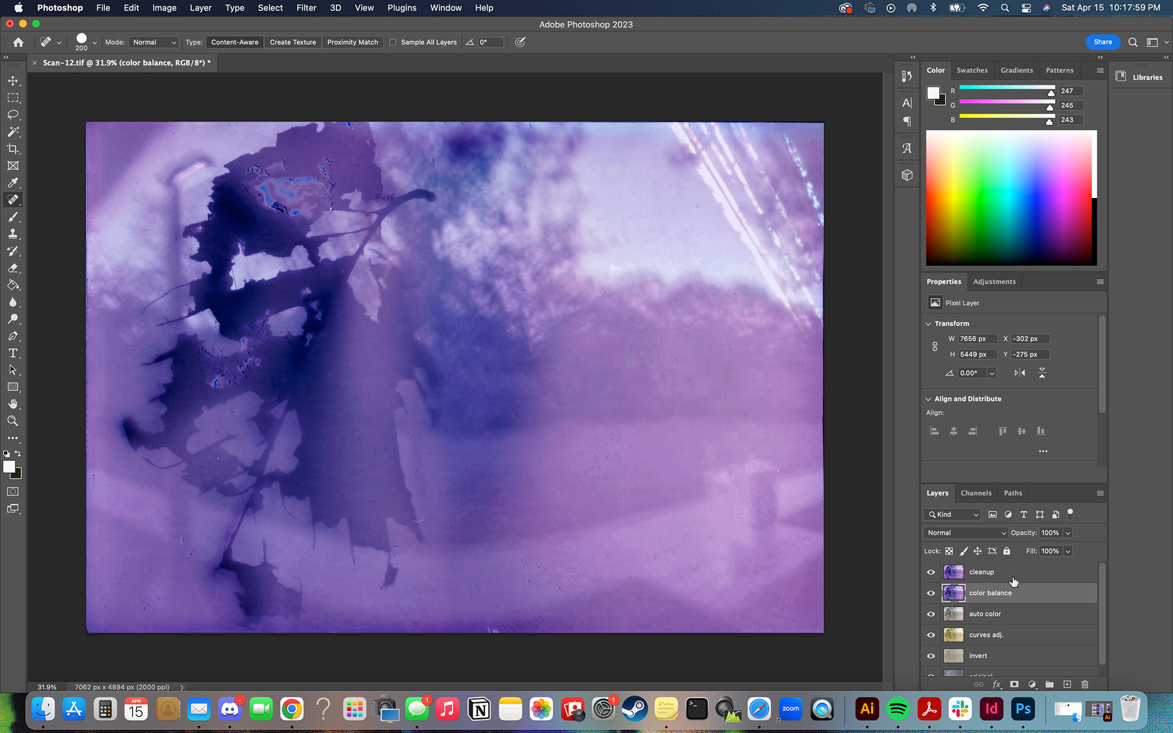Screen dimensions: 1173x733
Task: Select the Hand tool
Action: [13, 404]
